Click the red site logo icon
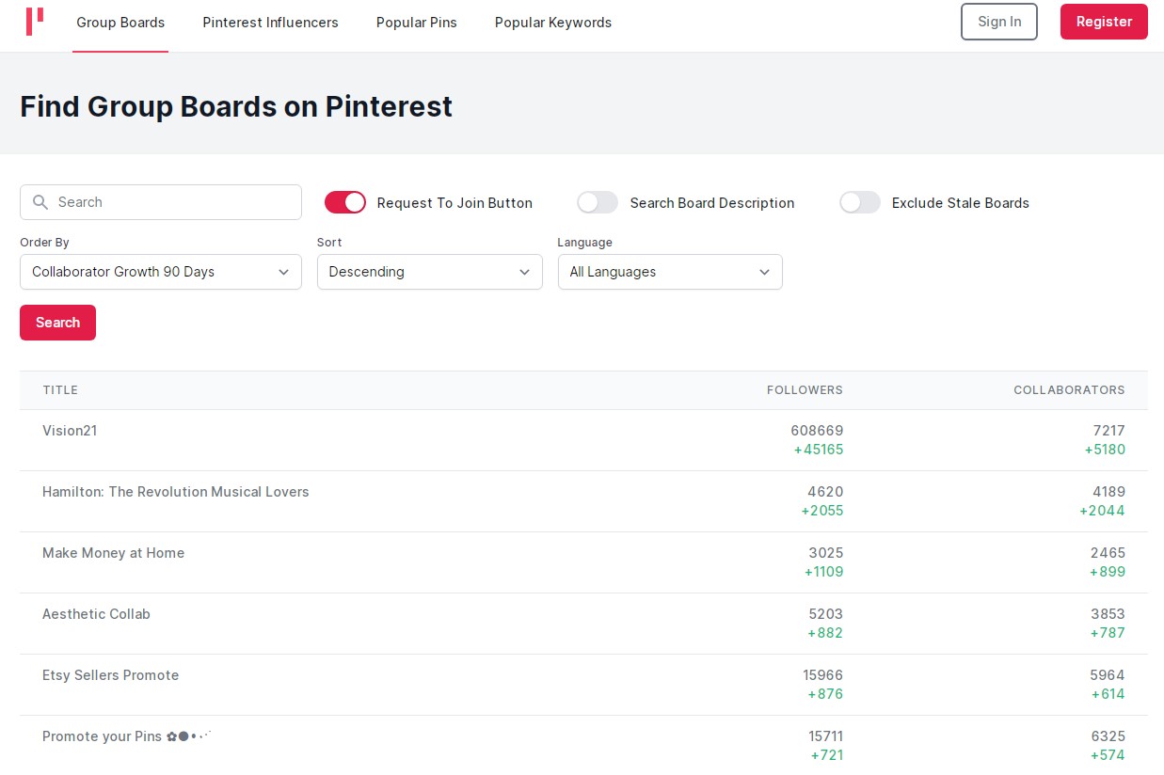Screen dimensions: 1164x775 pos(35,21)
